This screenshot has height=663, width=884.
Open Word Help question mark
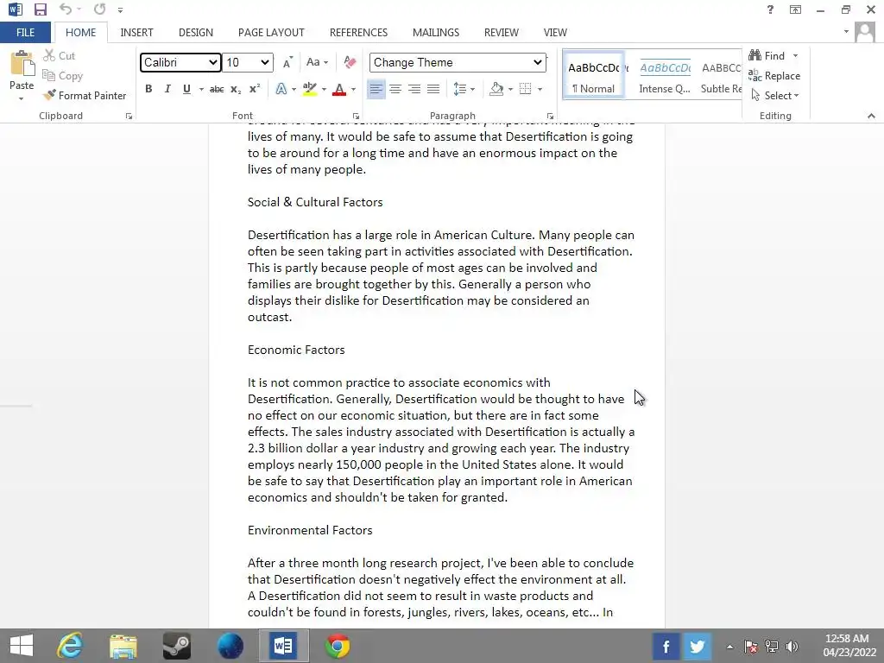coord(770,9)
